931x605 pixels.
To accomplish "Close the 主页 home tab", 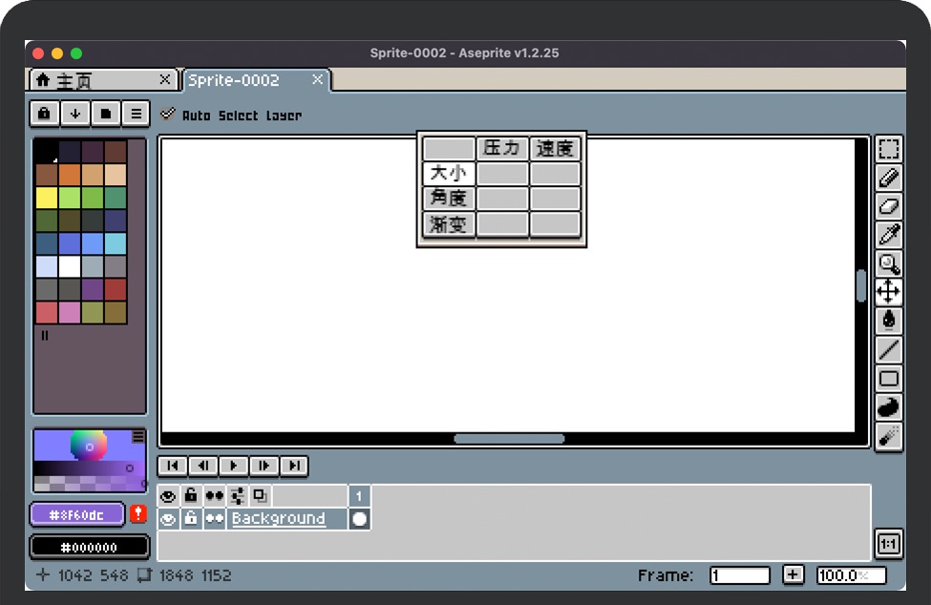I will [165, 79].
